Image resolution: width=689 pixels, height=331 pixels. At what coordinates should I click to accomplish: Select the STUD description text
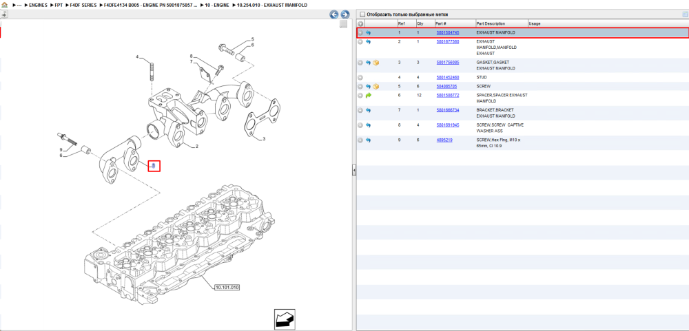point(482,78)
